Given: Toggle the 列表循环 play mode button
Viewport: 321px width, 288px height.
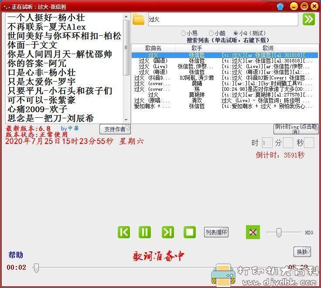Looking at the screenshot, I should [216, 232].
